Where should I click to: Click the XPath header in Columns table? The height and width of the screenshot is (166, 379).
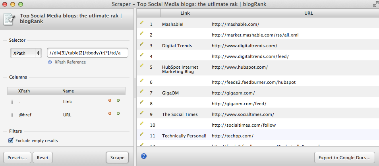24,91
